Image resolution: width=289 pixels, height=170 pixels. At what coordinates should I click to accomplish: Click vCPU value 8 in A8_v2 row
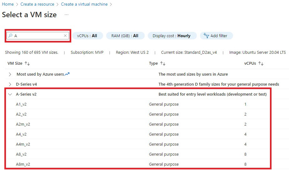(x=245, y=154)
